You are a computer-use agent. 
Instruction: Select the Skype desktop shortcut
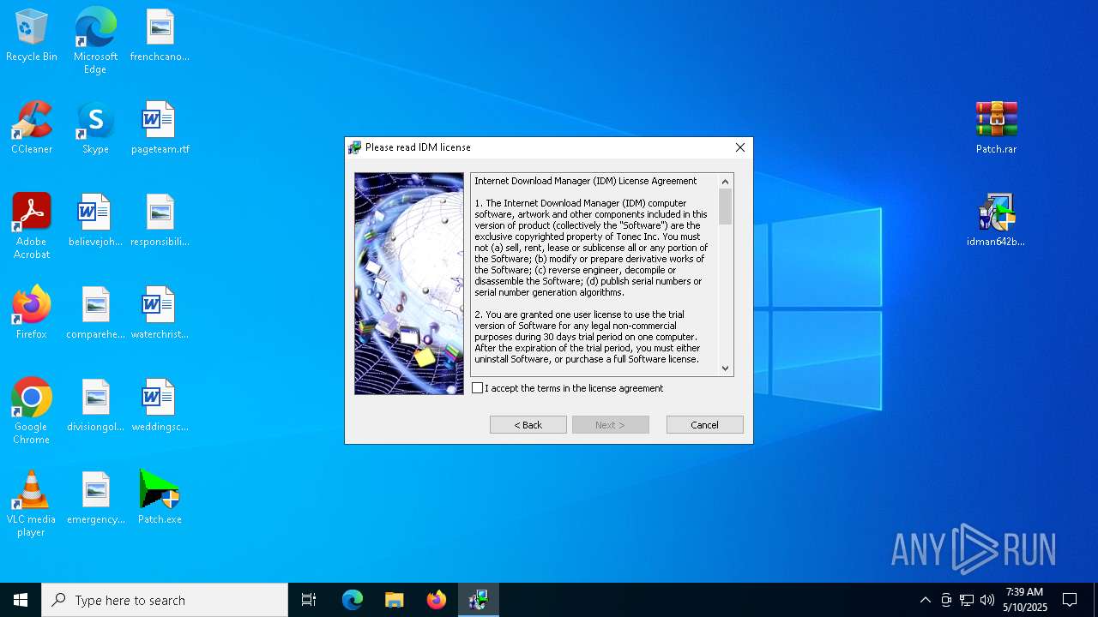pyautogui.click(x=95, y=129)
